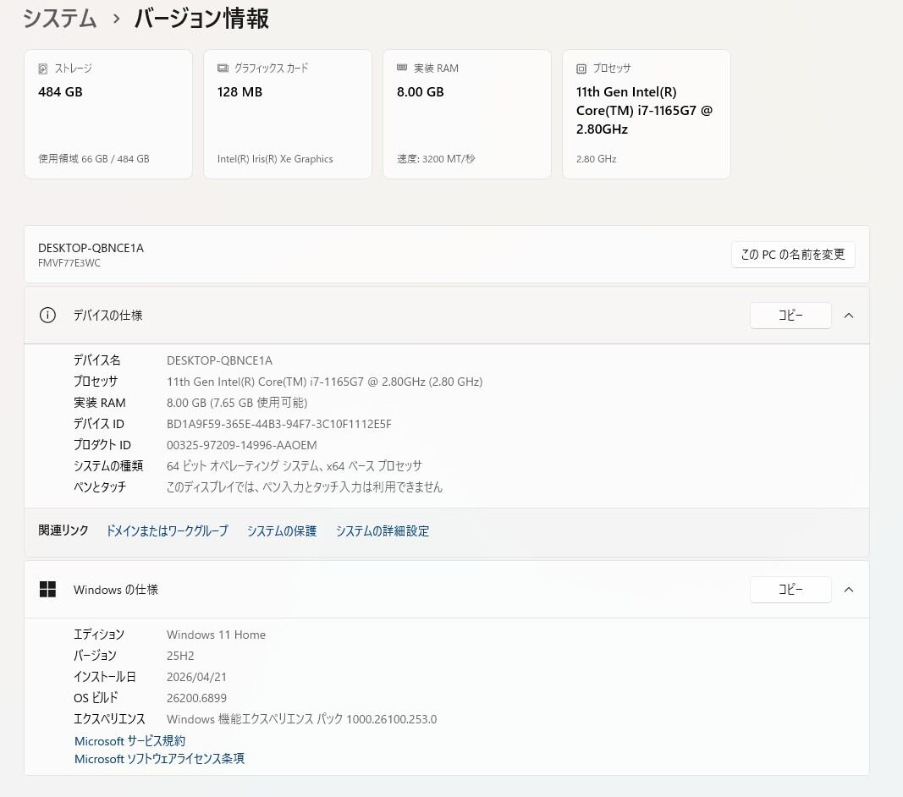The height and width of the screenshot is (797, 903).
Task: Click the OS ビルド label
Action: click(96, 698)
